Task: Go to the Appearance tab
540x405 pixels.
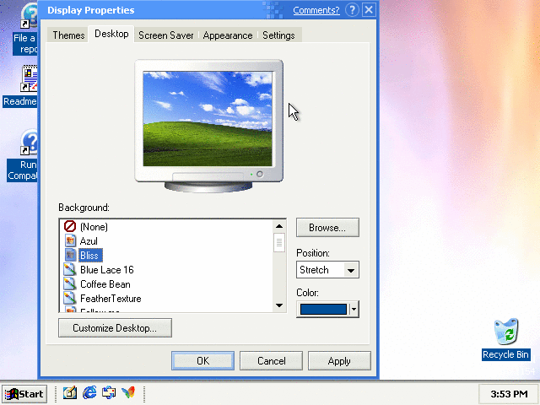Action: click(228, 35)
